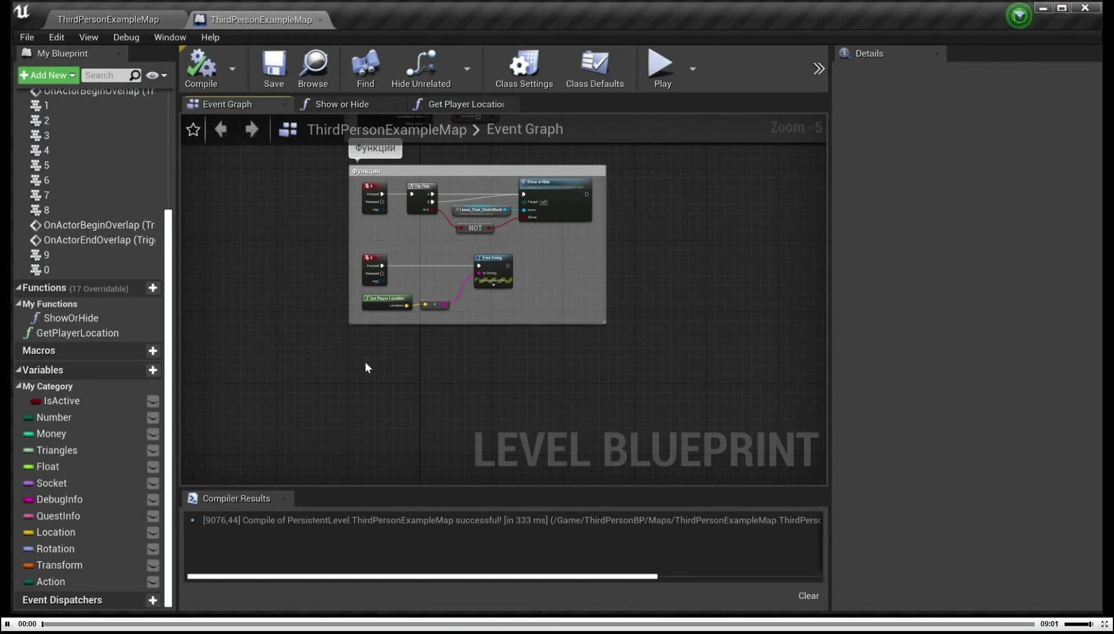1114x634 pixels.
Task: Play the level in editor
Action: pyautogui.click(x=662, y=69)
